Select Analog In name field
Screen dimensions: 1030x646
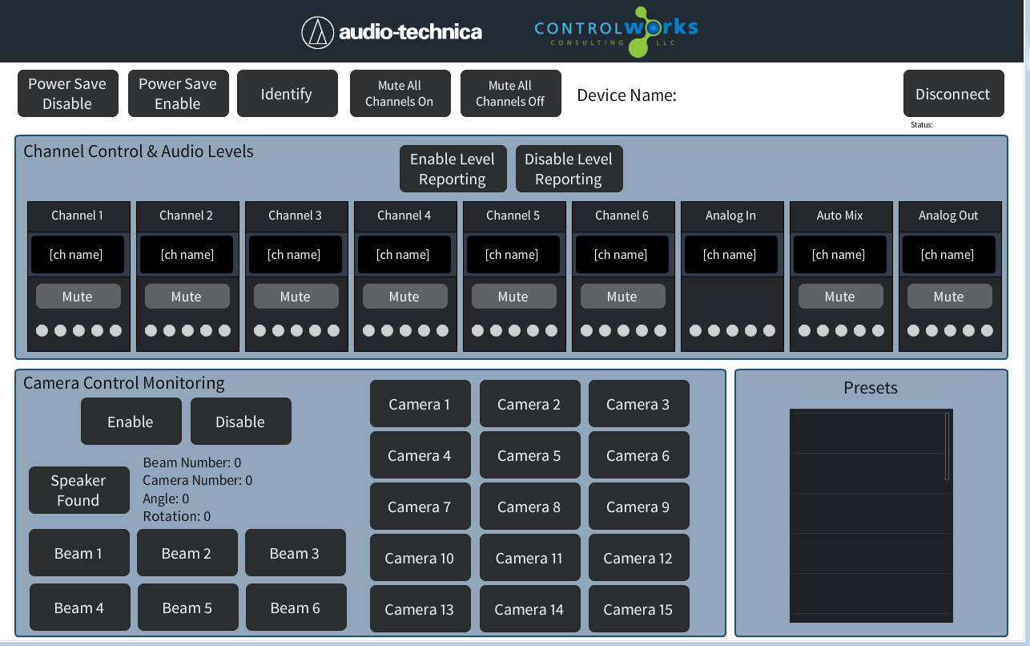click(731, 255)
